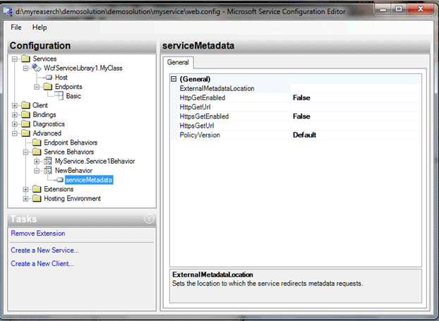Click the Endpoint Behaviors folder icon
This screenshot has height=321, width=439.
pyautogui.click(x=37, y=143)
